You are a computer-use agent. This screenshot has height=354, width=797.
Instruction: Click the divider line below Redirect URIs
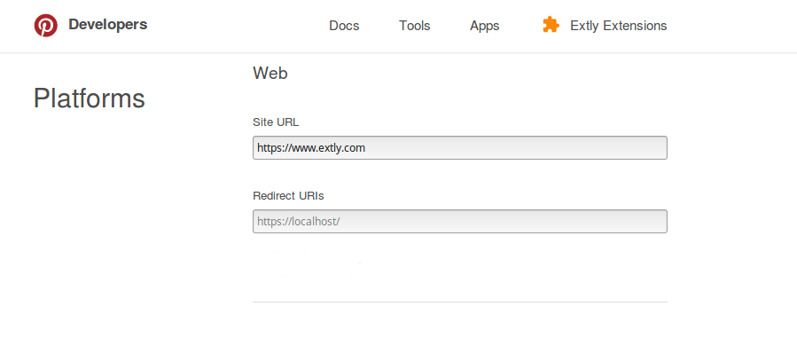pos(460,303)
